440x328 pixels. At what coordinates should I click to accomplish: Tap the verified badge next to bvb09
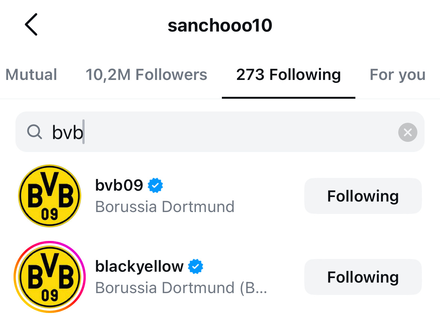[x=155, y=185]
